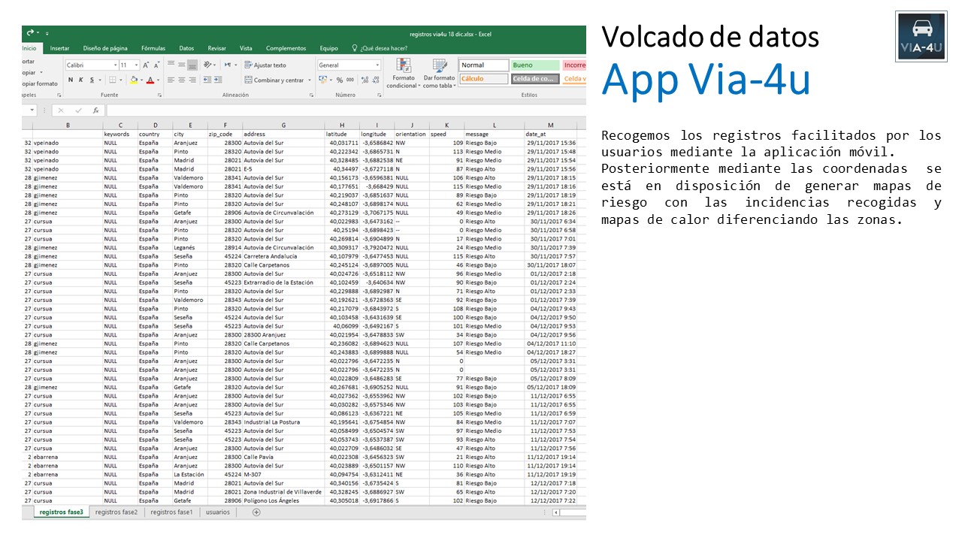962x541 pixels.
Task: Open Número dialog launcher
Action: (x=380, y=95)
